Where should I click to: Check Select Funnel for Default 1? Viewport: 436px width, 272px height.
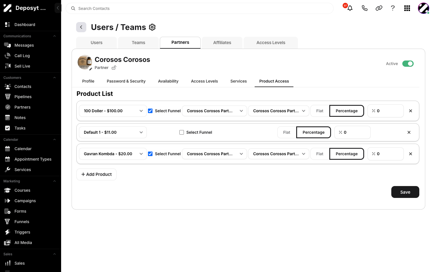coord(182,132)
